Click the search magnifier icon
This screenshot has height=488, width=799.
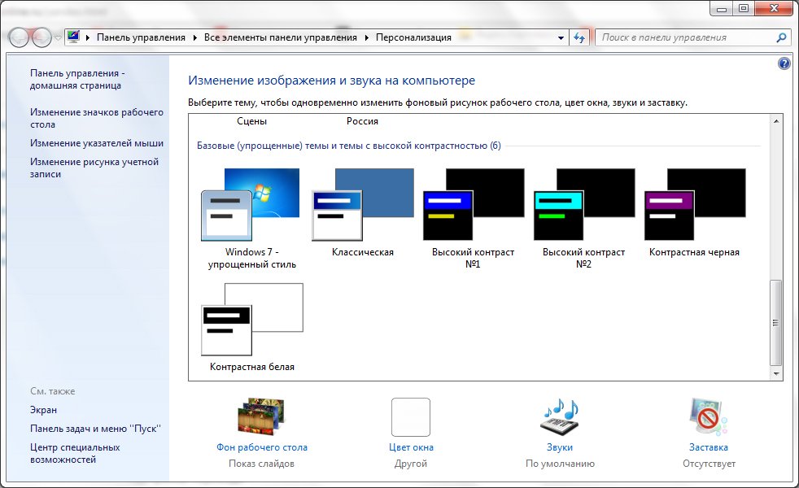780,37
